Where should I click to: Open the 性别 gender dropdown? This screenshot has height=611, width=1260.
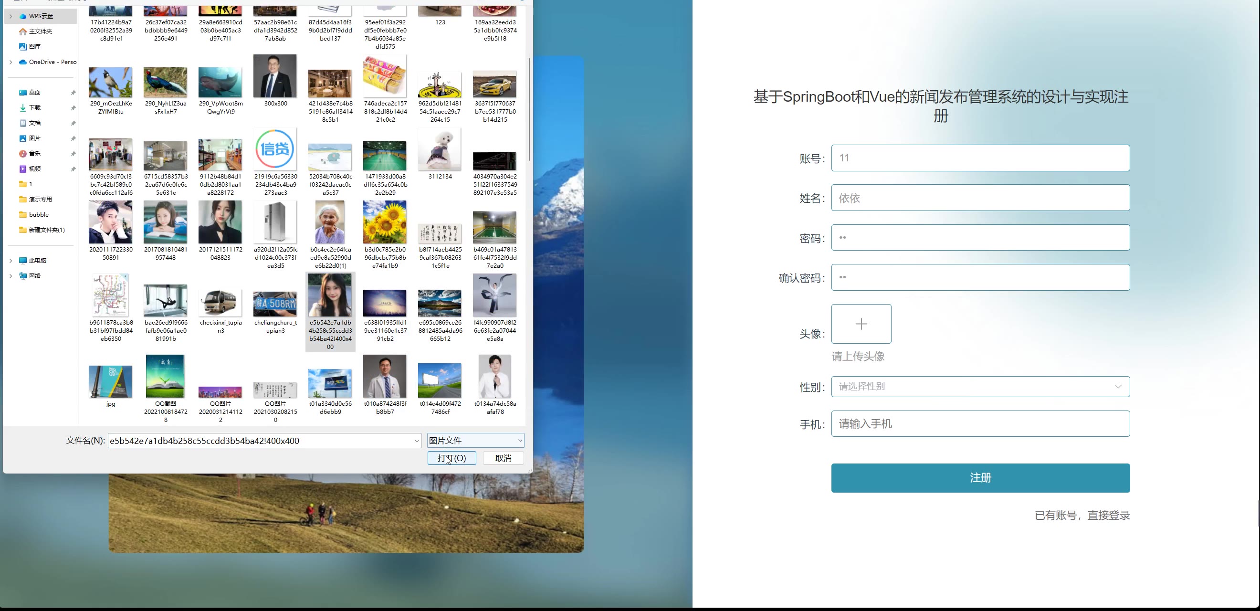[x=980, y=387]
